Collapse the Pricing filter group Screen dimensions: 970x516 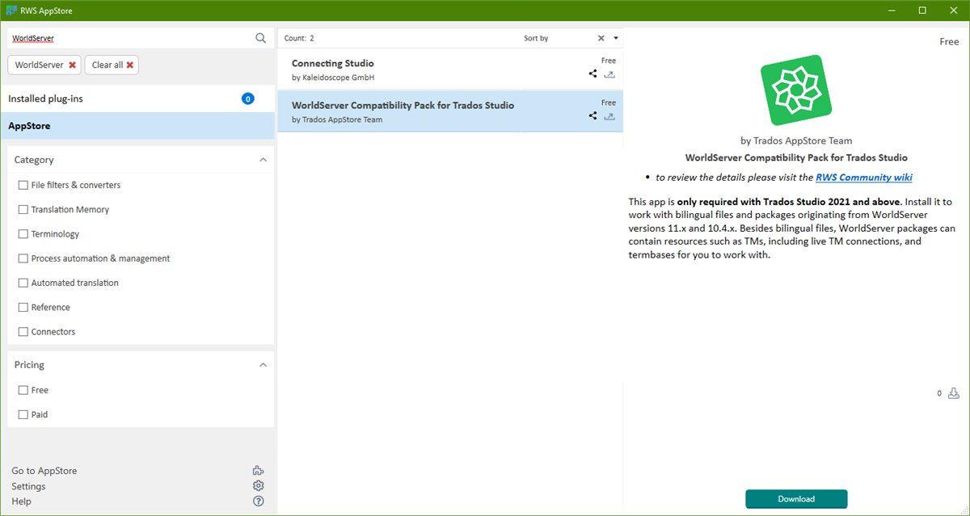pyautogui.click(x=263, y=365)
